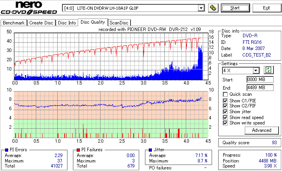282x171 pixels.
Task: Click Jitter Maximum value 8.7 %
Action: click(x=203, y=161)
